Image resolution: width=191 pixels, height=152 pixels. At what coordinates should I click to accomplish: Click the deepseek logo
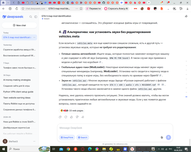coord(13,17)
